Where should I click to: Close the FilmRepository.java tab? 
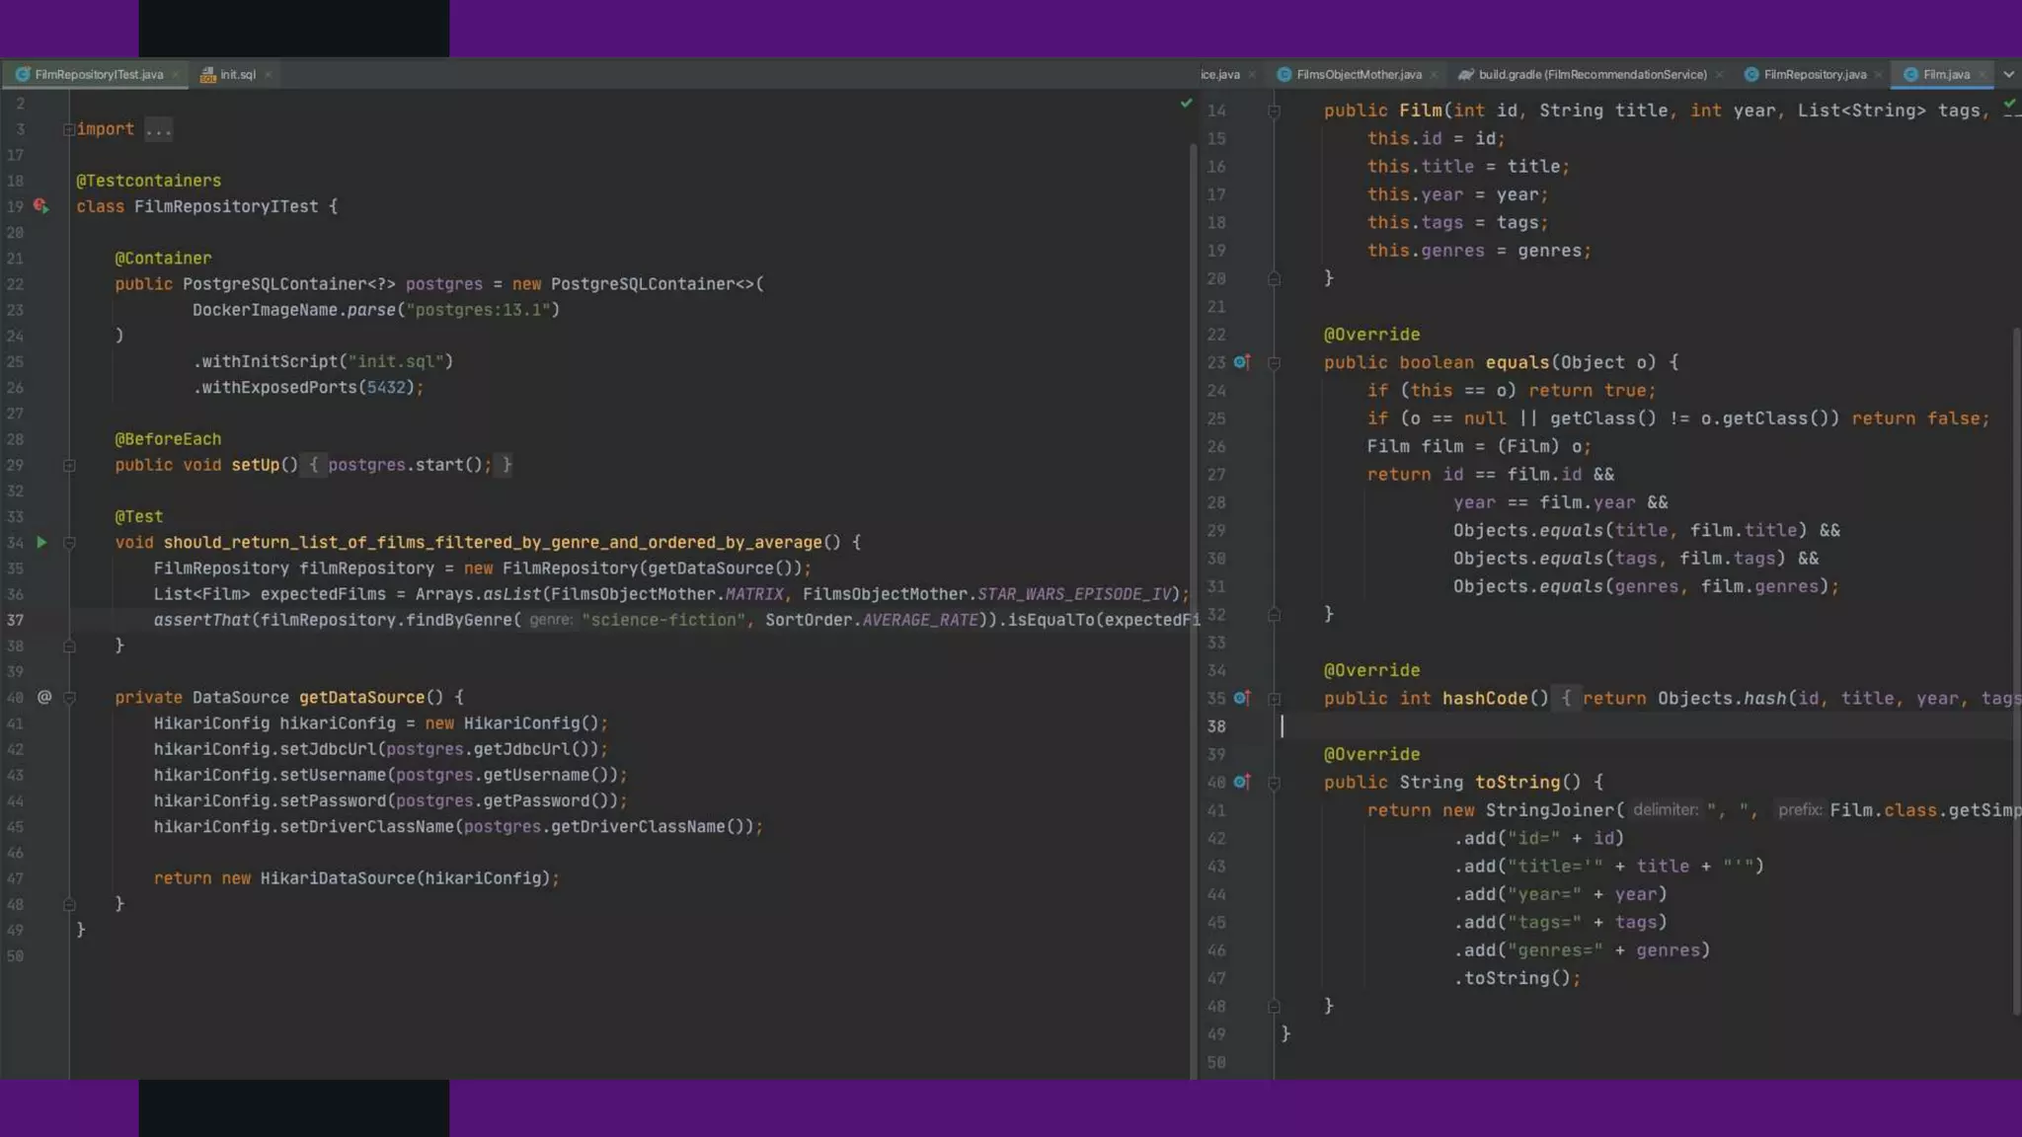pos(1878,74)
